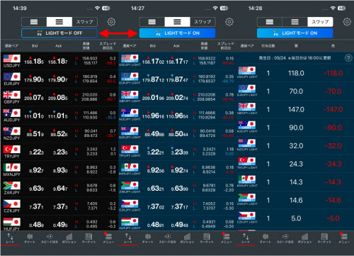Screen dimensions: 354x256
Task: Select the AUDJPY row in left screen
Action: pos(59,116)
